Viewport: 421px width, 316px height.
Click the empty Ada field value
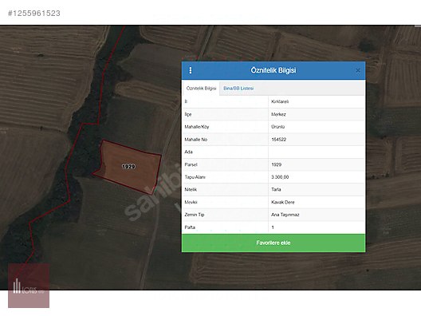tap(317, 152)
